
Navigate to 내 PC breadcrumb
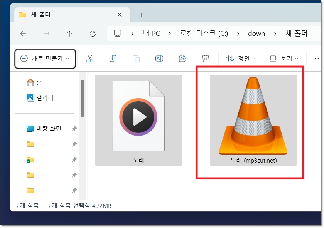click(152, 33)
